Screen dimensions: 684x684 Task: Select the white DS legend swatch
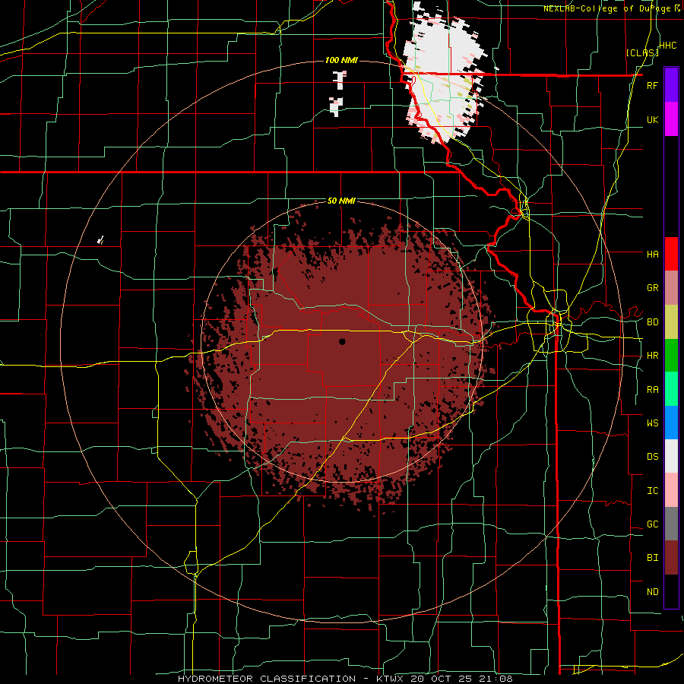pyautogui.click(x=671, y=456)
